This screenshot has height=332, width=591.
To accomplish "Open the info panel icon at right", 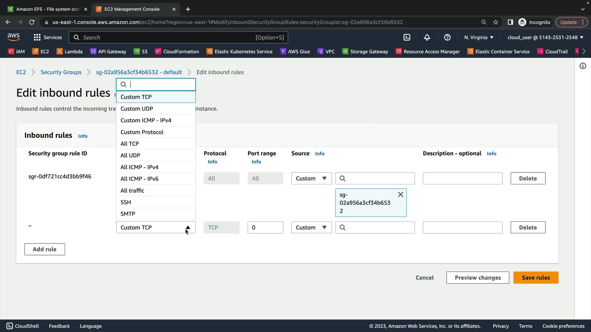I will (583, 66).
